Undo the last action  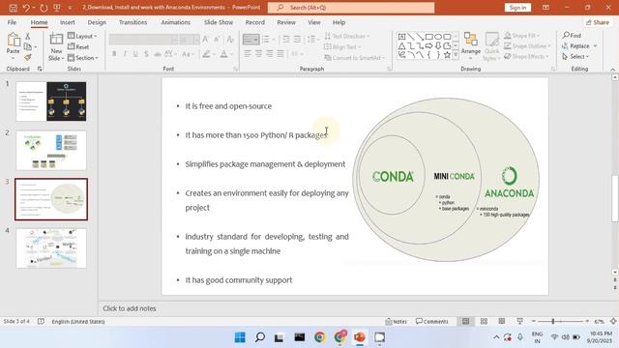tap(26, 8)
